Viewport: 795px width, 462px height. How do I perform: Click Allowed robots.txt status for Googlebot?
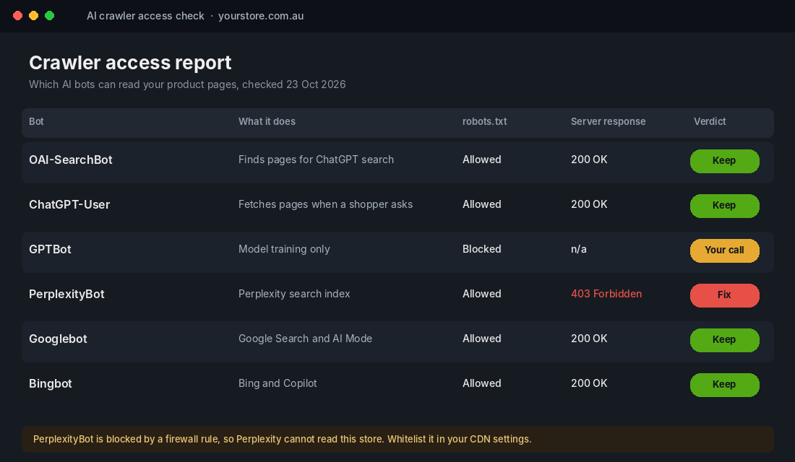pos(481,339)
